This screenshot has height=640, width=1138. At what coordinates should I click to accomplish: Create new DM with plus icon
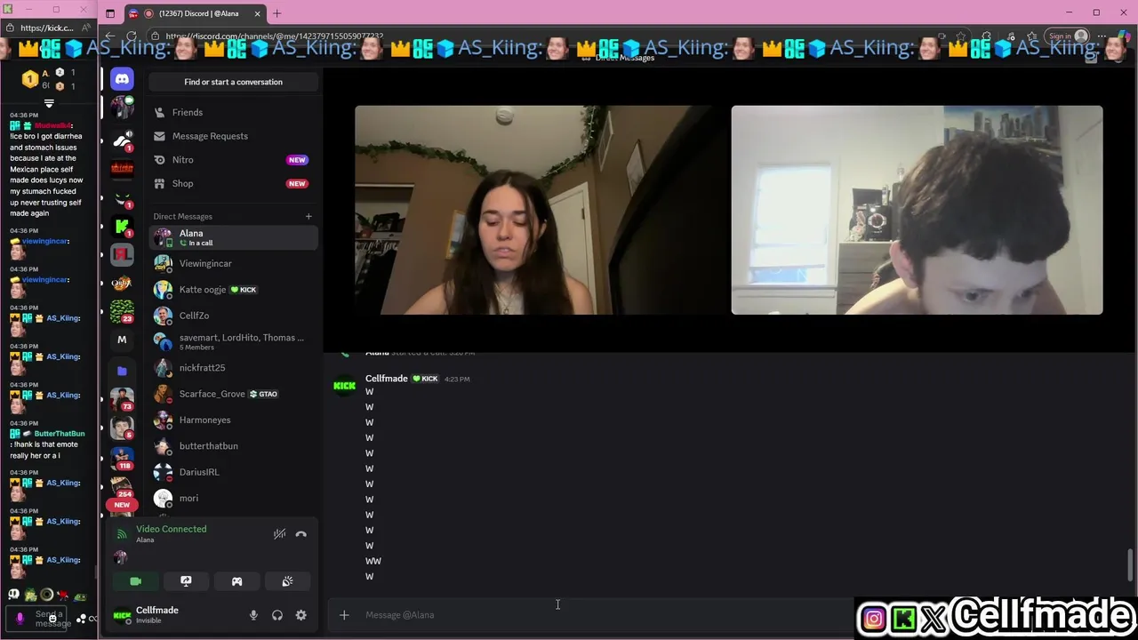pos(309,216)
